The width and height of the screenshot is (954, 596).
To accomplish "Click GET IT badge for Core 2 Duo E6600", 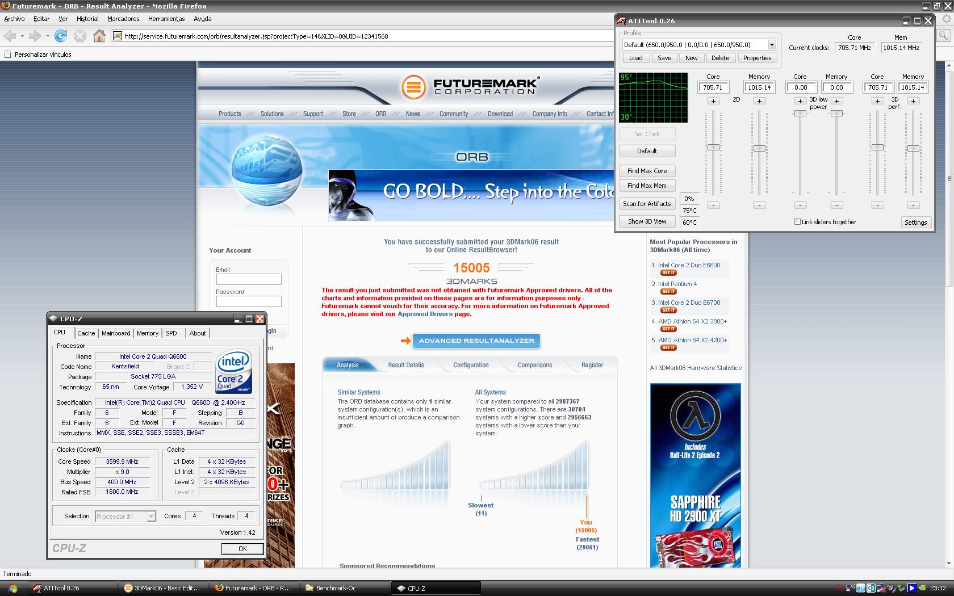I will point(668,273).
